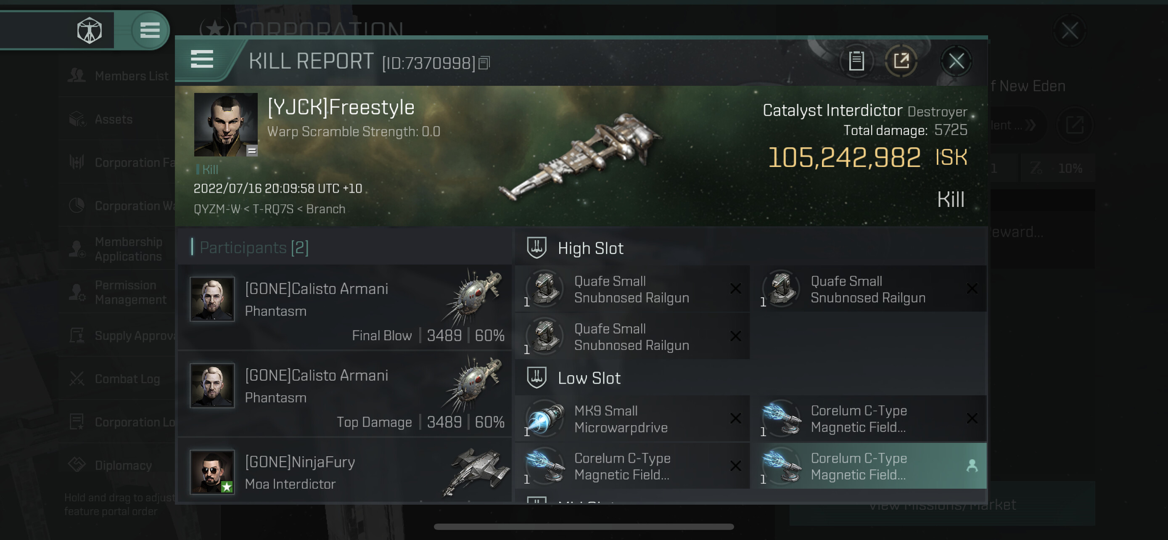Click the Low Slot shield icon
This screenshot has width=1168, height=540.
coord(536,378)
